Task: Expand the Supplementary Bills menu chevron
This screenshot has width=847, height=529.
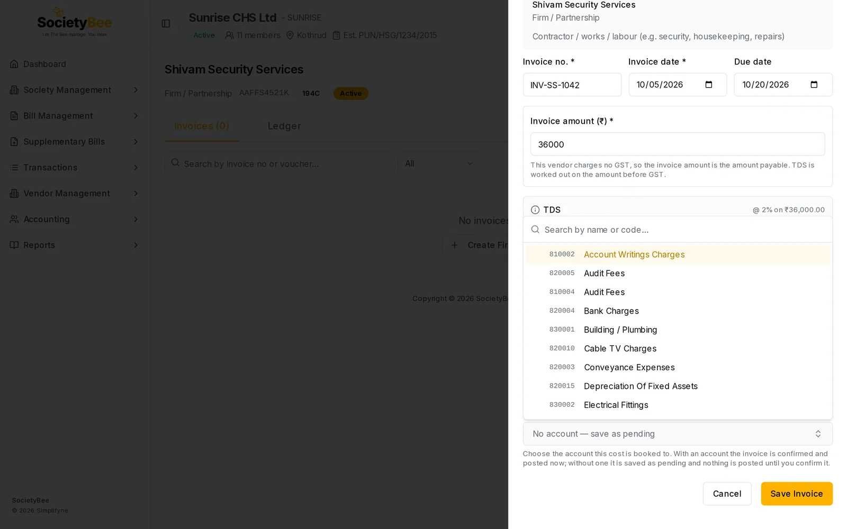Action: (x=136, y=142)
